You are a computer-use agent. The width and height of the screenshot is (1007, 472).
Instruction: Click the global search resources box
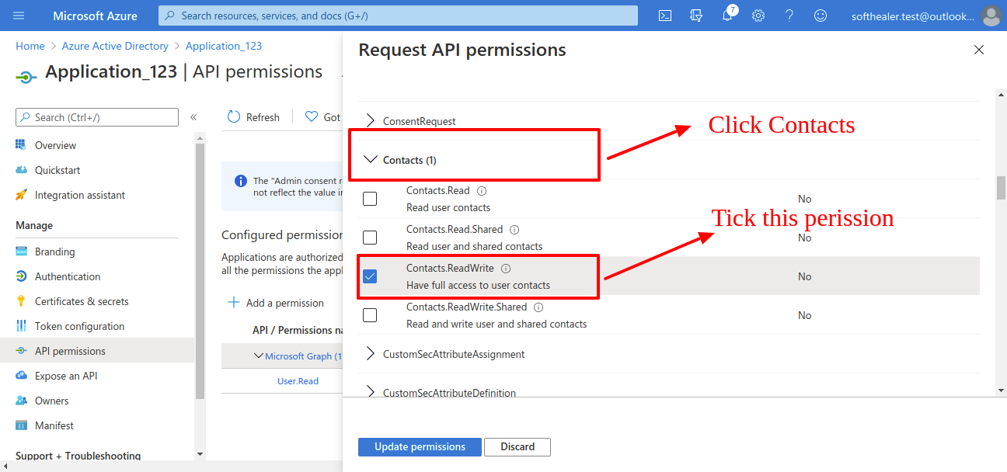click(398, 16)
